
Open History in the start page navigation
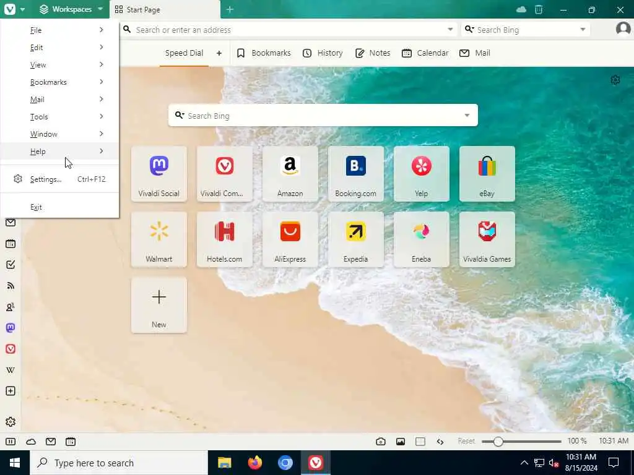pos(323,53)
